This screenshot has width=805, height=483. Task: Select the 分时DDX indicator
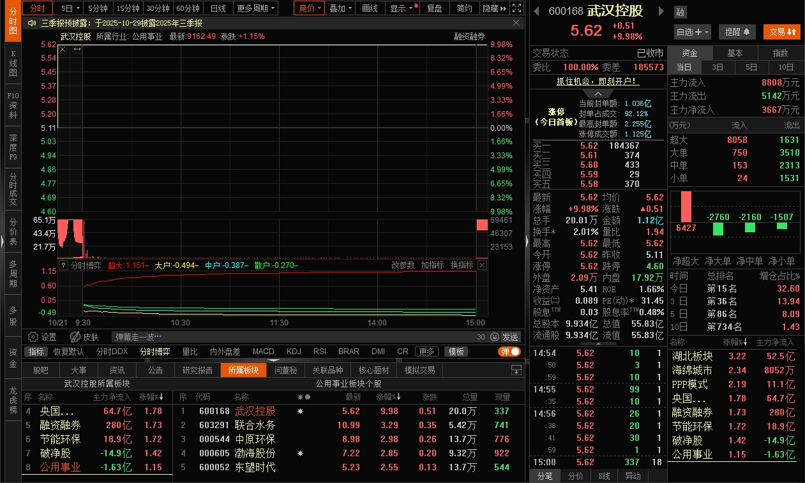[x=112, y=352]
